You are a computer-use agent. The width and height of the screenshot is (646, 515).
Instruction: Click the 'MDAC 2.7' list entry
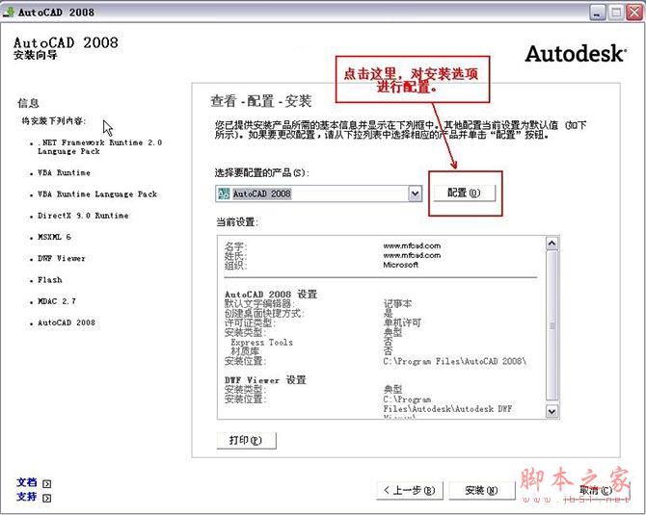click(57, 301)
